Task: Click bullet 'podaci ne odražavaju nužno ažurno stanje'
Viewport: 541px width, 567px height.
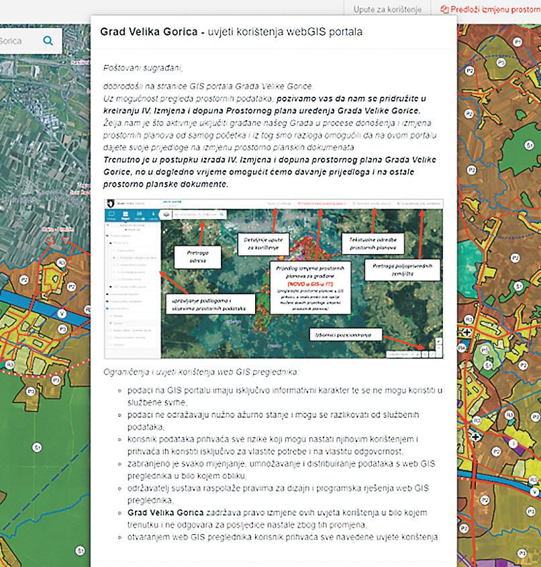Action: tap(273, 421)
